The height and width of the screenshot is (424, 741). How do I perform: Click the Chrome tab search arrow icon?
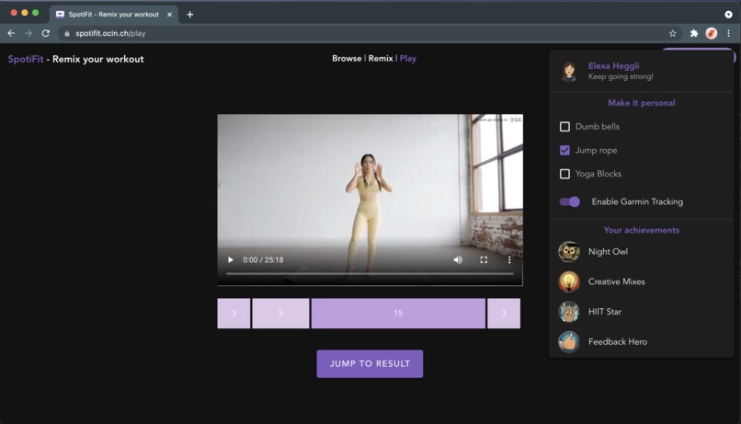[x=728, y=15]
